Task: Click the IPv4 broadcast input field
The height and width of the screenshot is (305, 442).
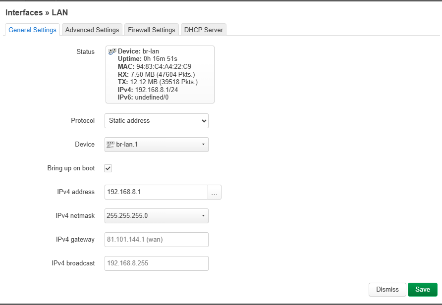Action: pos(157,263)
